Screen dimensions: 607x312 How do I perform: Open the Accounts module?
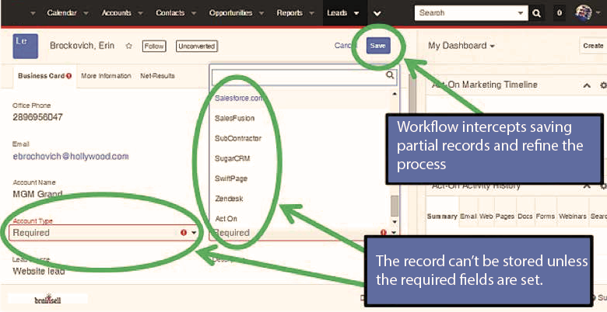tap(117, 12)
